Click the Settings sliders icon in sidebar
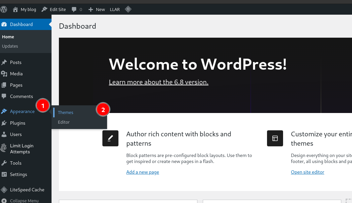 click(x=5, y=174)
